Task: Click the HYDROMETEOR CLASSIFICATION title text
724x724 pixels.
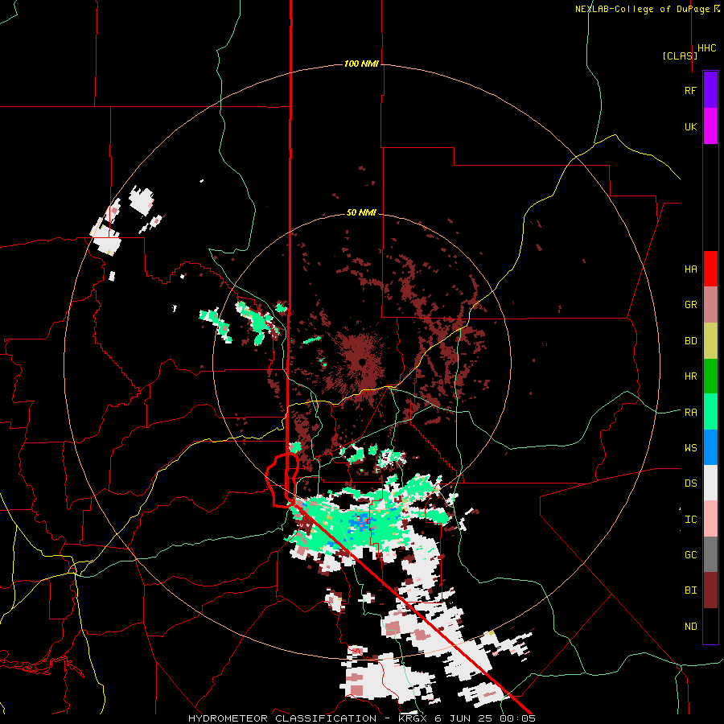Action: coord(282,718)
